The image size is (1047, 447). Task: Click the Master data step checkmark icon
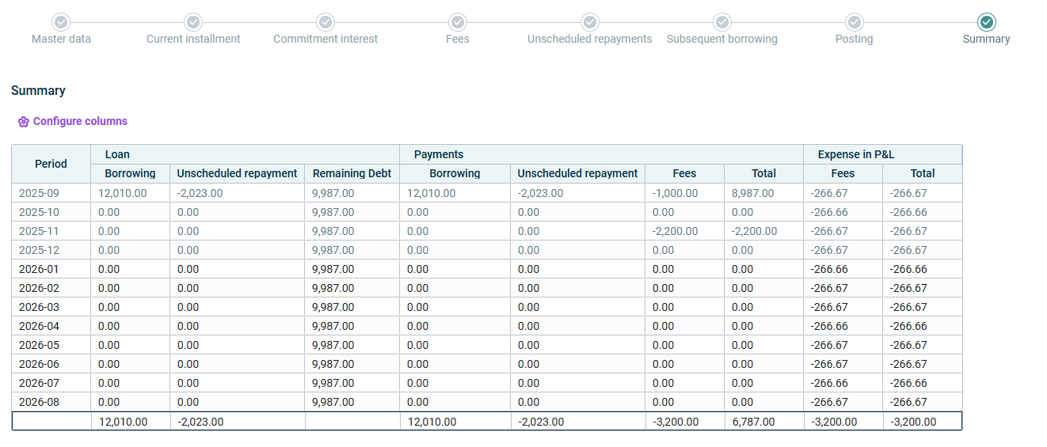tap(61, 22)
